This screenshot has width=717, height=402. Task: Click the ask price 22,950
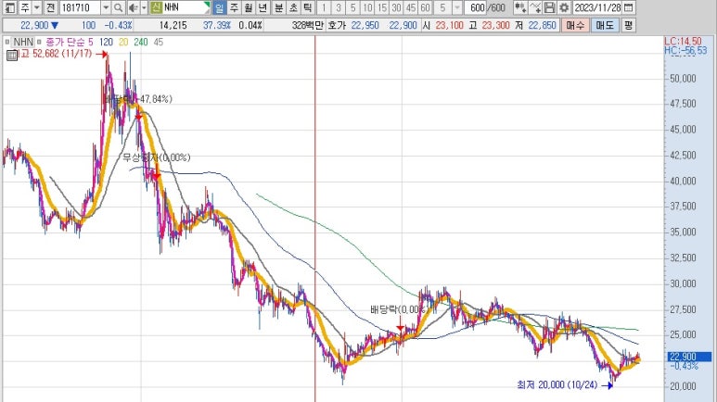[x=365, y=25]
